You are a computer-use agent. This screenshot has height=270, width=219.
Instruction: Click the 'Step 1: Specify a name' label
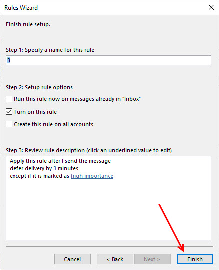(50, 50)
